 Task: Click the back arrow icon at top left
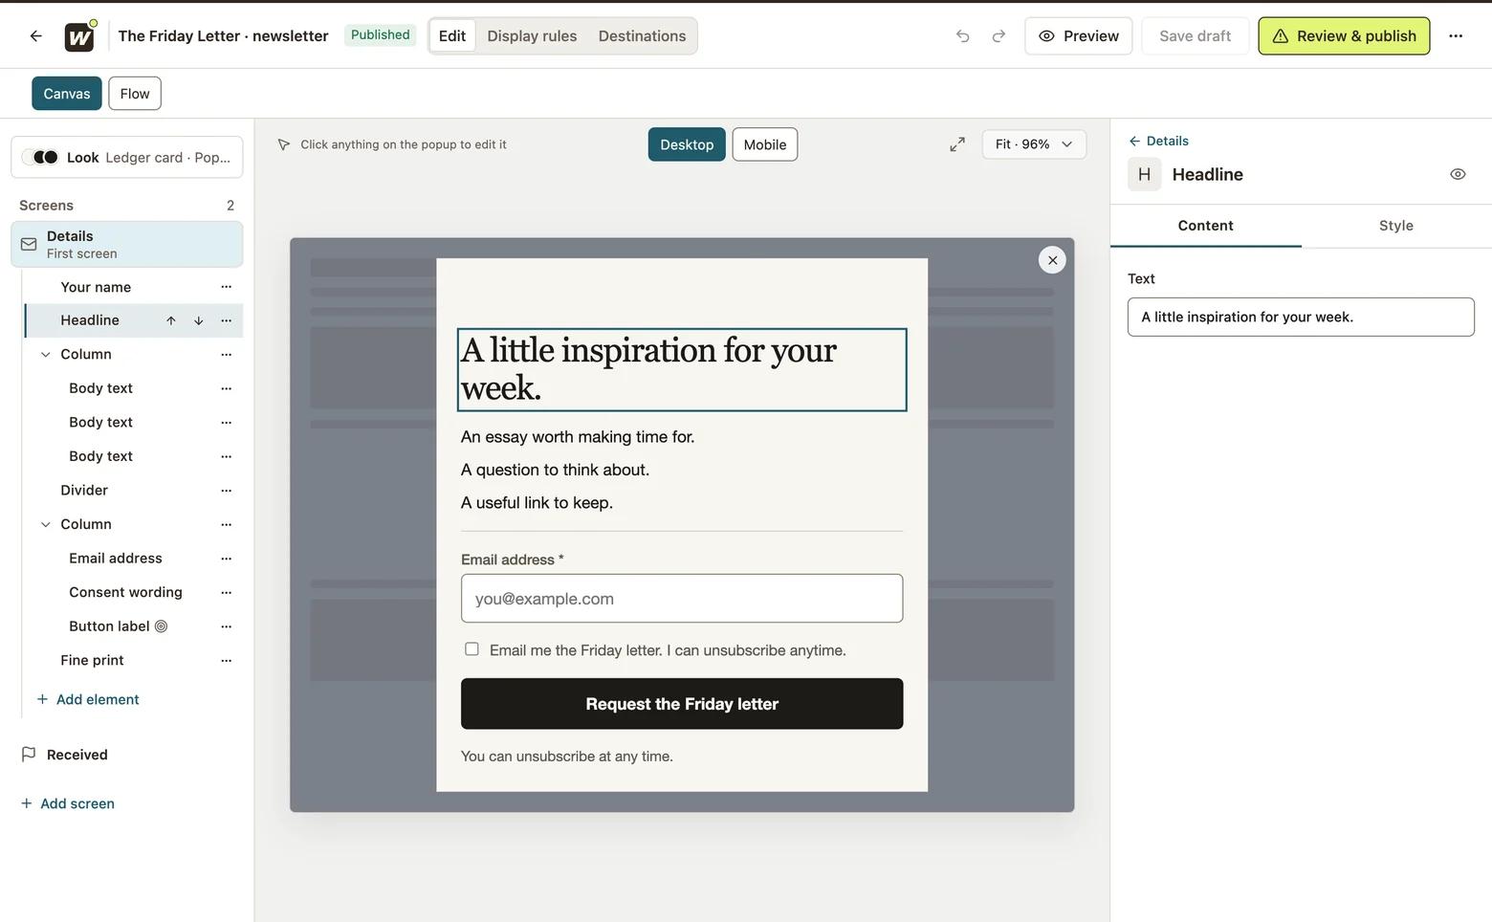click(x=35, y=36)
